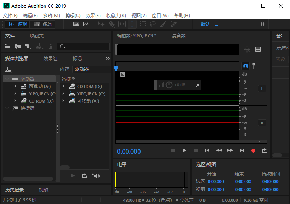The height and width of the screenshot is (204, 290).
Task: Open the 效果(S) menu
Action: [x=93, y=16]
